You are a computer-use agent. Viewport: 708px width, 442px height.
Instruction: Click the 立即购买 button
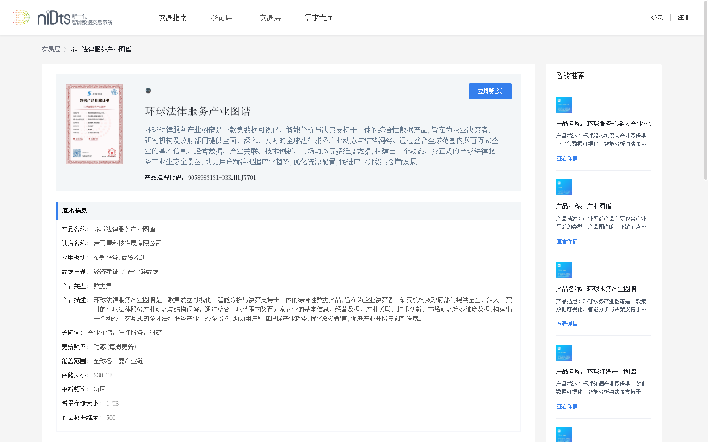[x=490, y=91]
